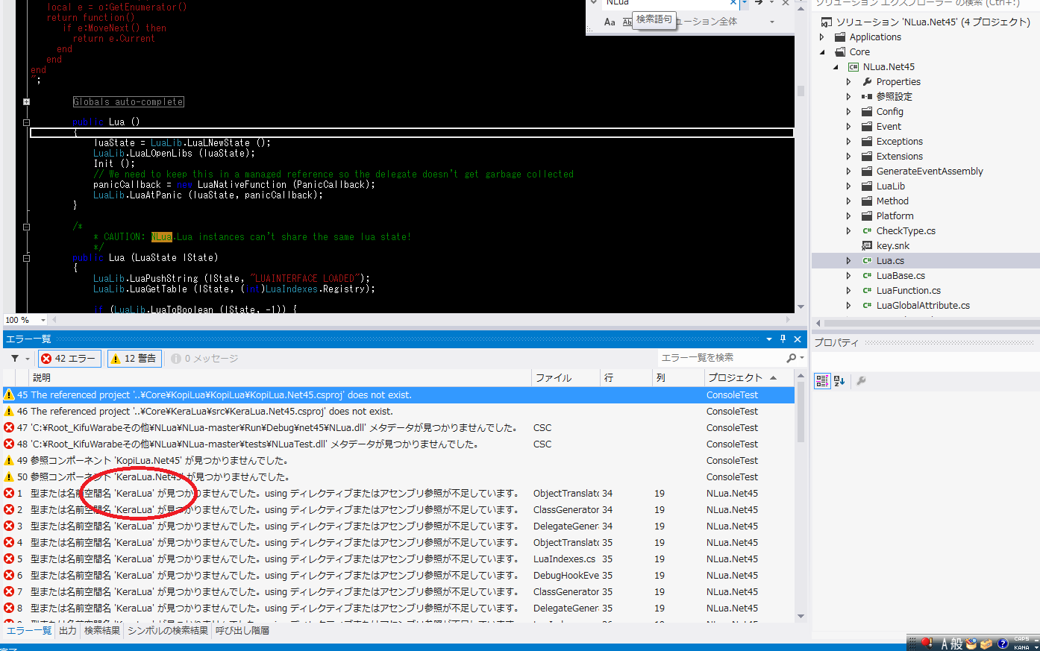This screenshot has width=1040, height=651.
Task: Switch to the シンボルの検索結果 tab
Action: tap(168, 631)
